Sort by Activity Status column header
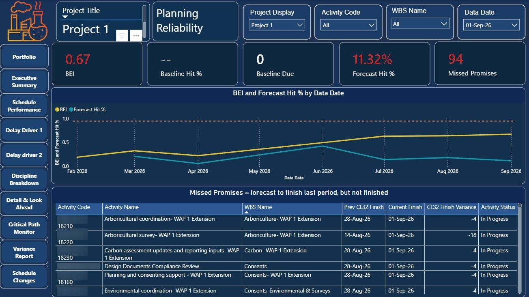 498,207
